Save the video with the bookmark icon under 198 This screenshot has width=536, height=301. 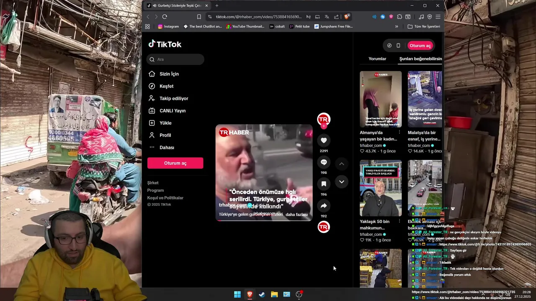pos(324,184)
